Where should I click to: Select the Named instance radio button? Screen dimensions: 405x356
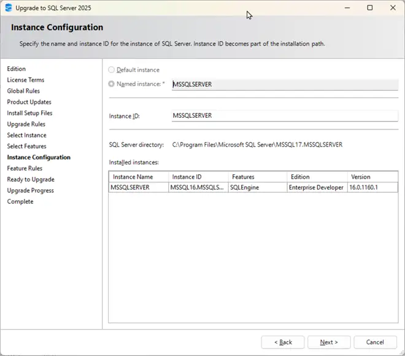[111, 84]
